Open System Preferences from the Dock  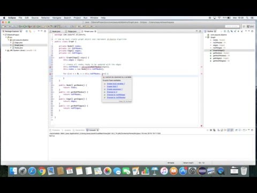pyautogui.click(x=192, y=171)
